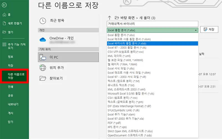Click 닫기 to close the workbook
The width and height of the screenshot is (222, 139).
pos(11,122)
